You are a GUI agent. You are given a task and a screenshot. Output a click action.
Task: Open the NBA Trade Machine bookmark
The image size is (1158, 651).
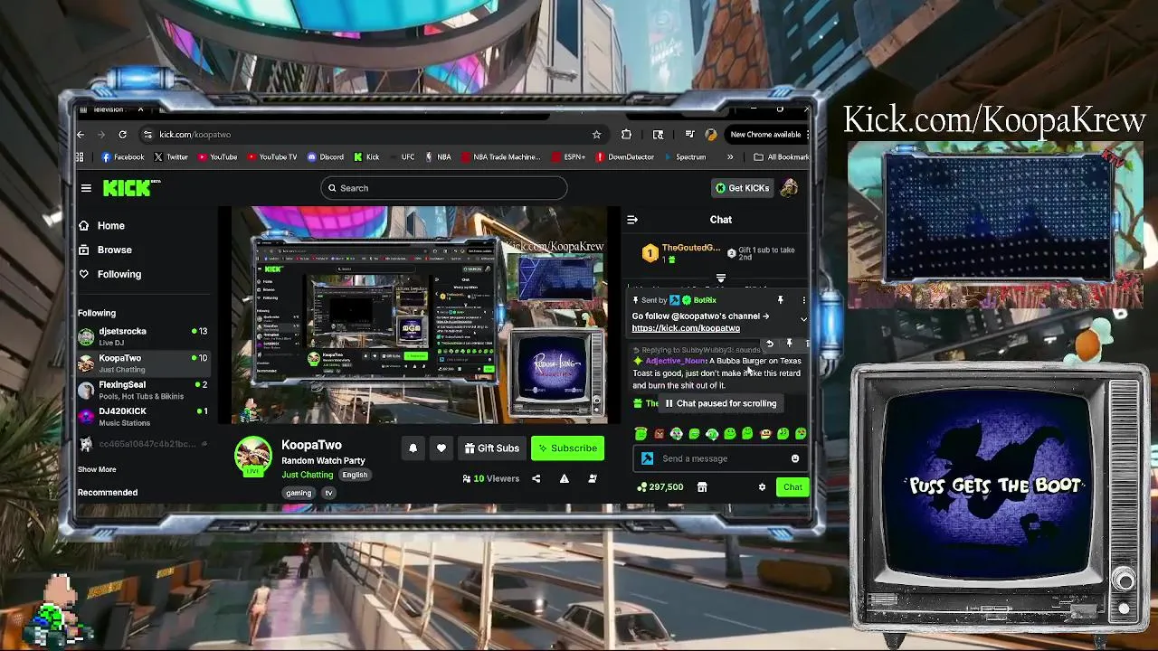[500, 157]
